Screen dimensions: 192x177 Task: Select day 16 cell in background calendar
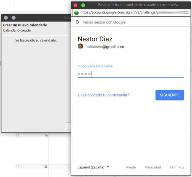pos(32,149)
